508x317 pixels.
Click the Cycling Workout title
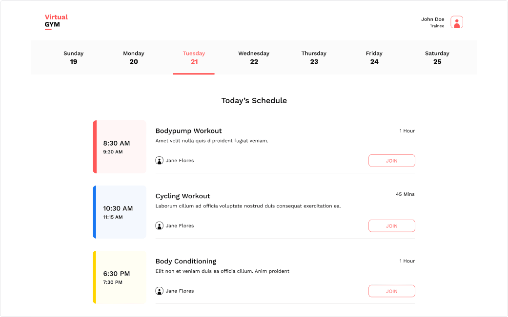pos(183,196)
